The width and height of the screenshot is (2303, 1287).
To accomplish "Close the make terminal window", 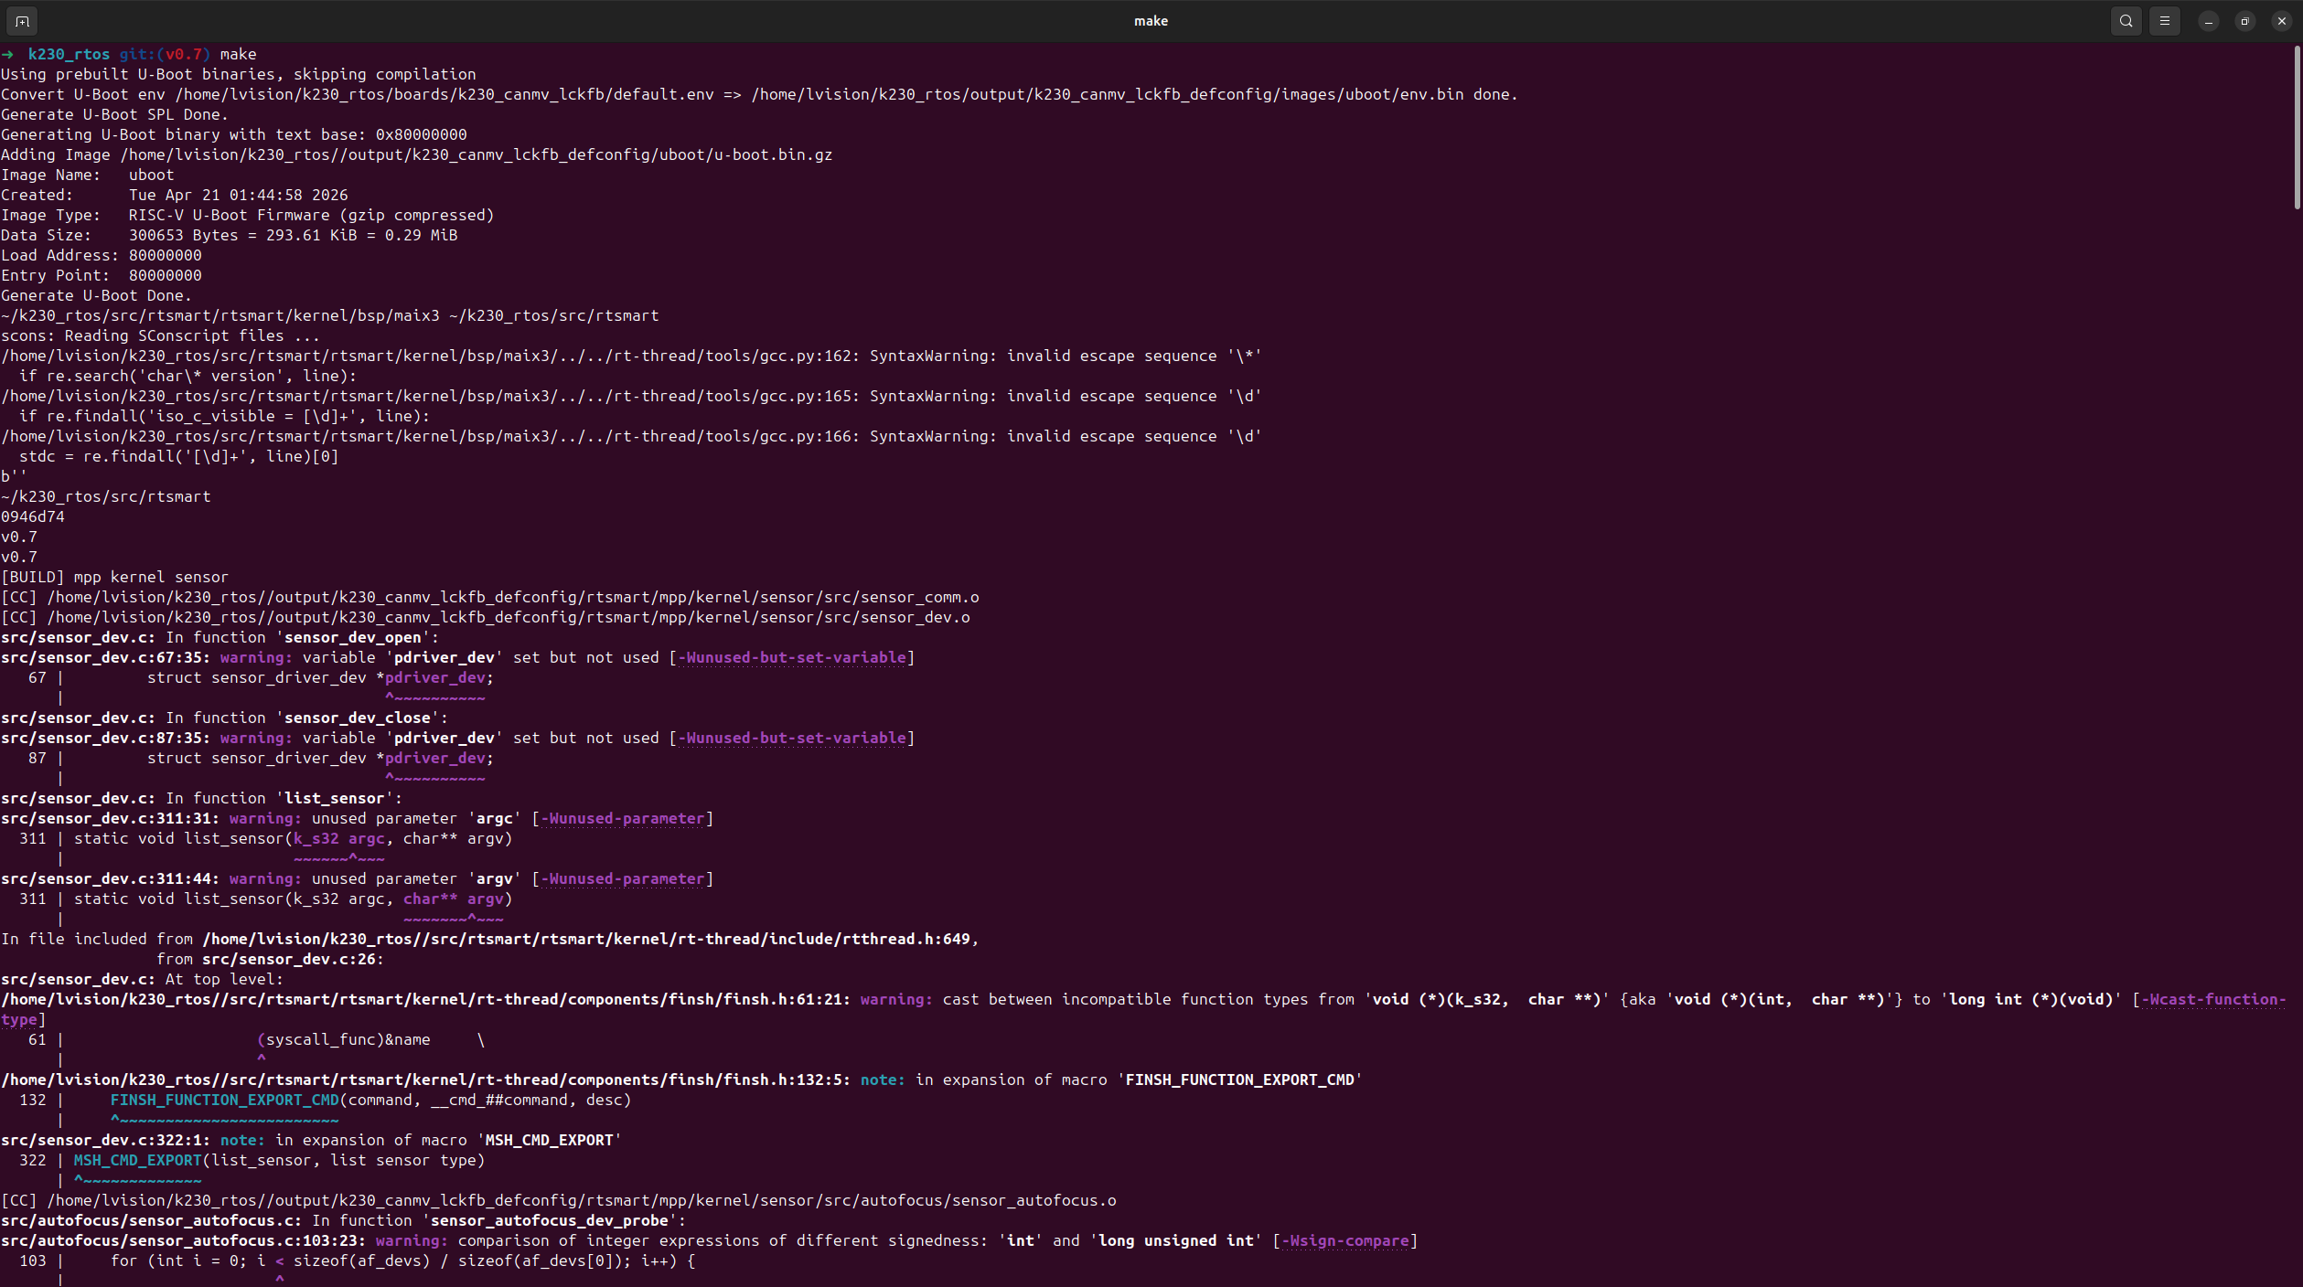I will point(2281,21).
